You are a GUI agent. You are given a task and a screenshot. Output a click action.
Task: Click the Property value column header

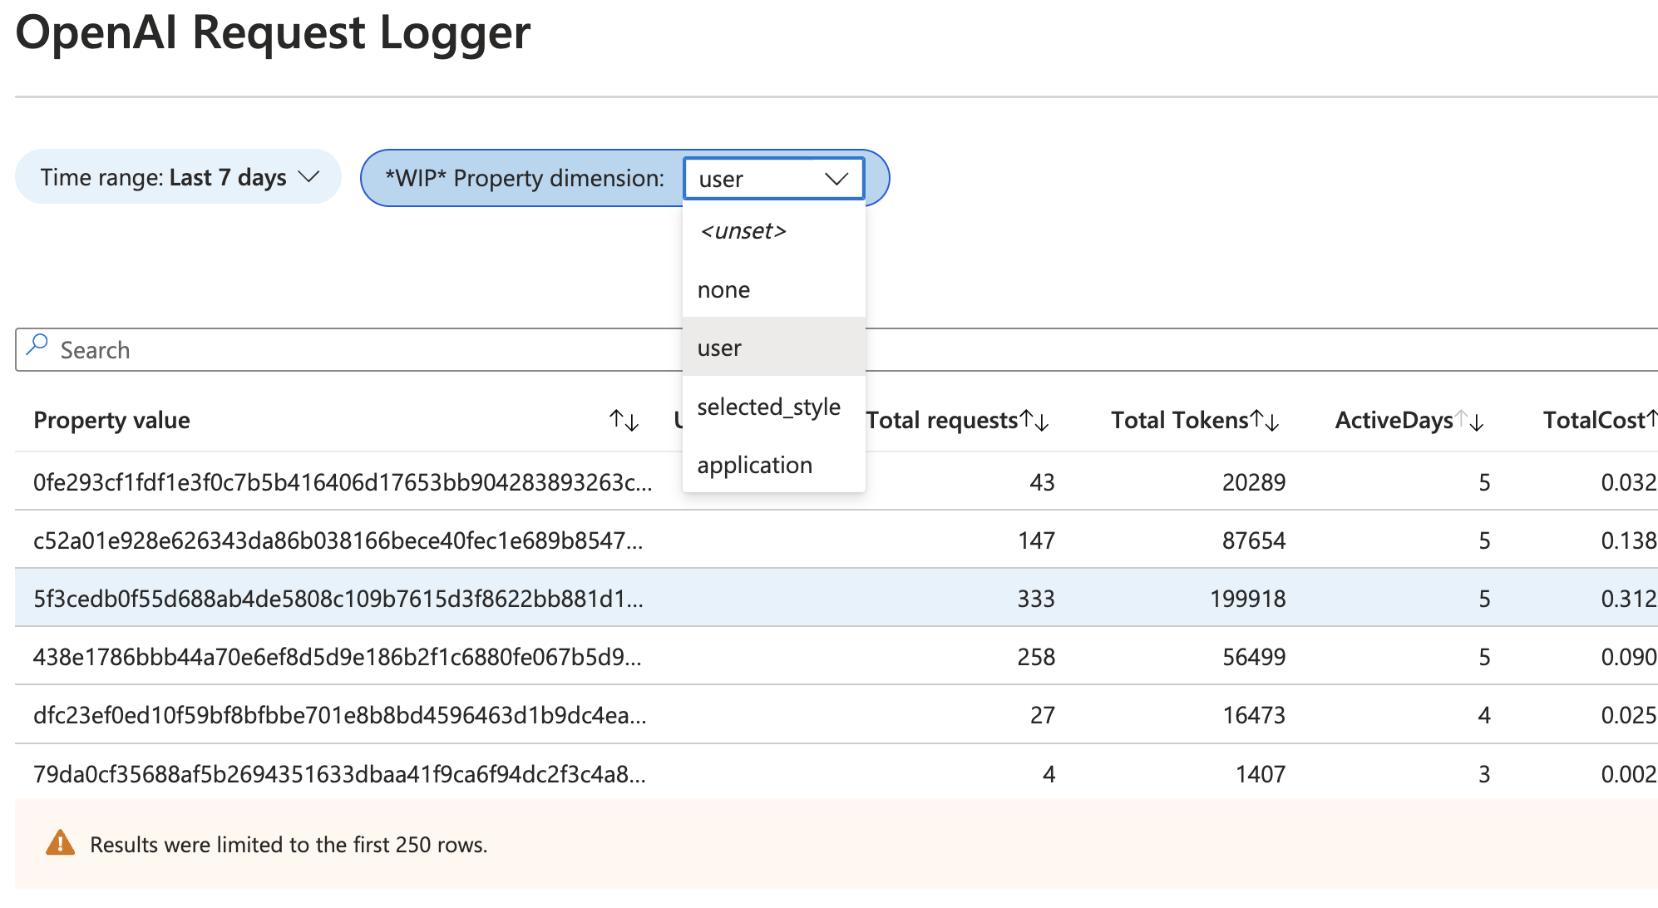pos(111,421)
